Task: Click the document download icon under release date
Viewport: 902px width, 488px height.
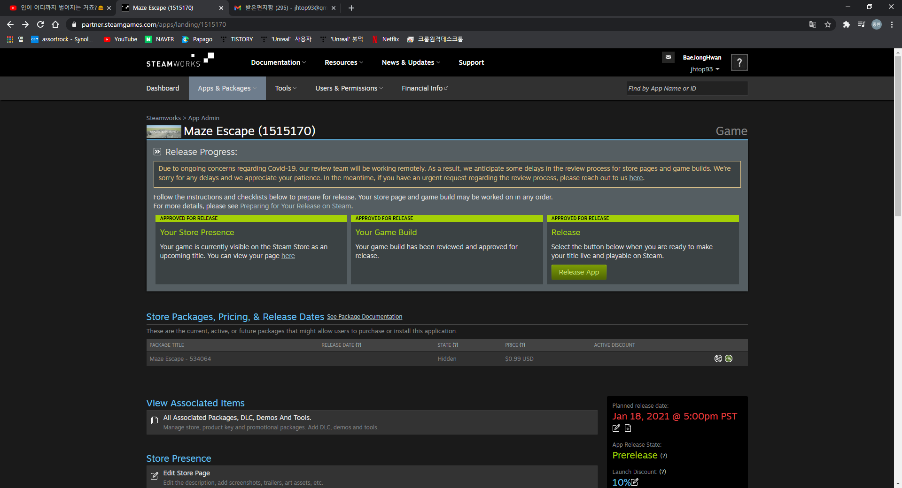Action: (x=628, y=428)
